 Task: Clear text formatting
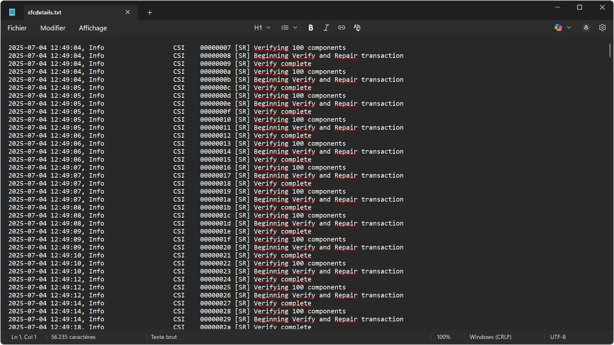[357, 27]
